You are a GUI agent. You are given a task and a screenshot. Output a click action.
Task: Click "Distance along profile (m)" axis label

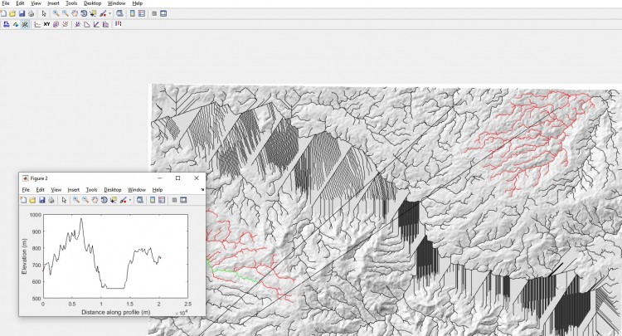tap(116, 312)
